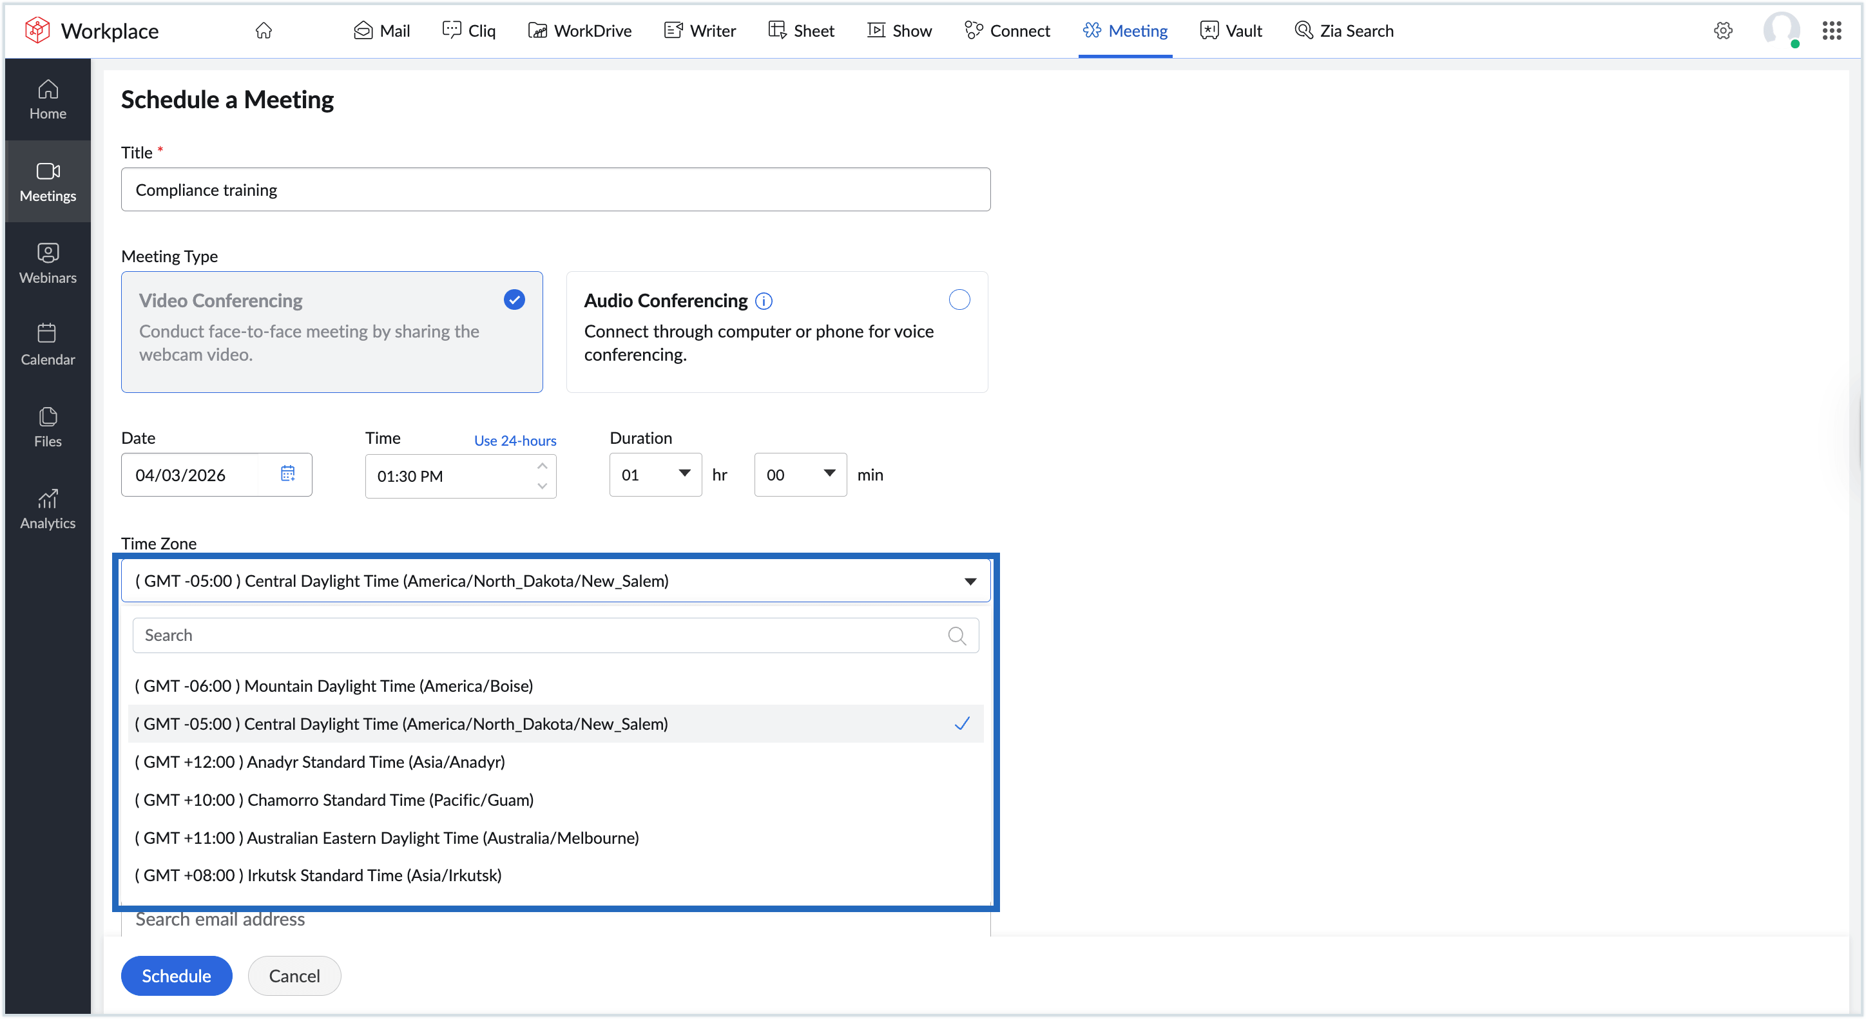Switch to the WorkDrive tab
The image size is (1866, 1019).
click(x=579, y=30)
